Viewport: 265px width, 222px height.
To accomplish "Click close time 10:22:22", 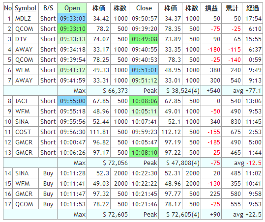I will 144,183.
